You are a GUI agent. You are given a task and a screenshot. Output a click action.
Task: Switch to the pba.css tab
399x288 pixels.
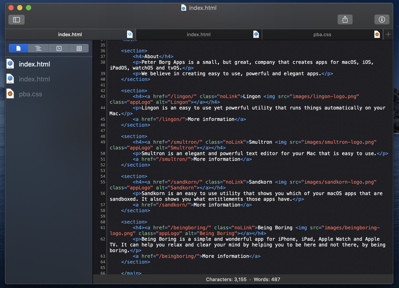coord(322,35)
